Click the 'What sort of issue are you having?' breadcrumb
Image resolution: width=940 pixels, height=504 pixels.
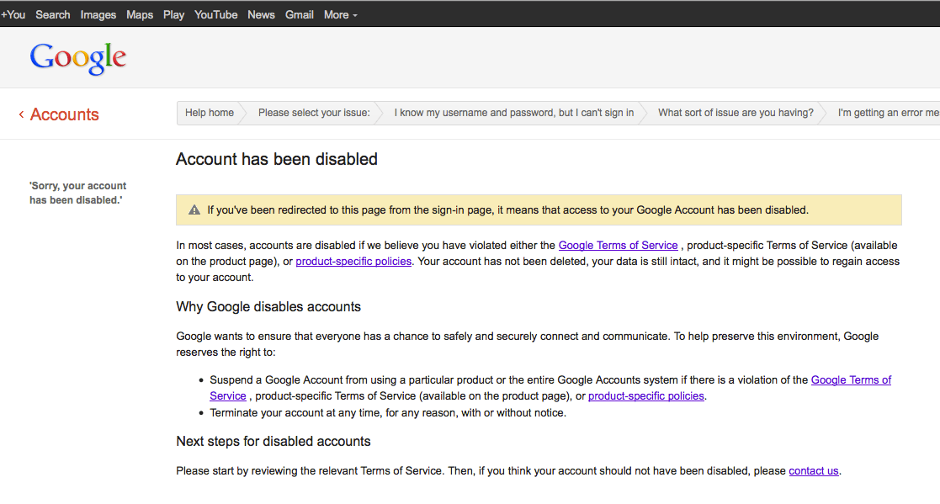coord(735,112)
